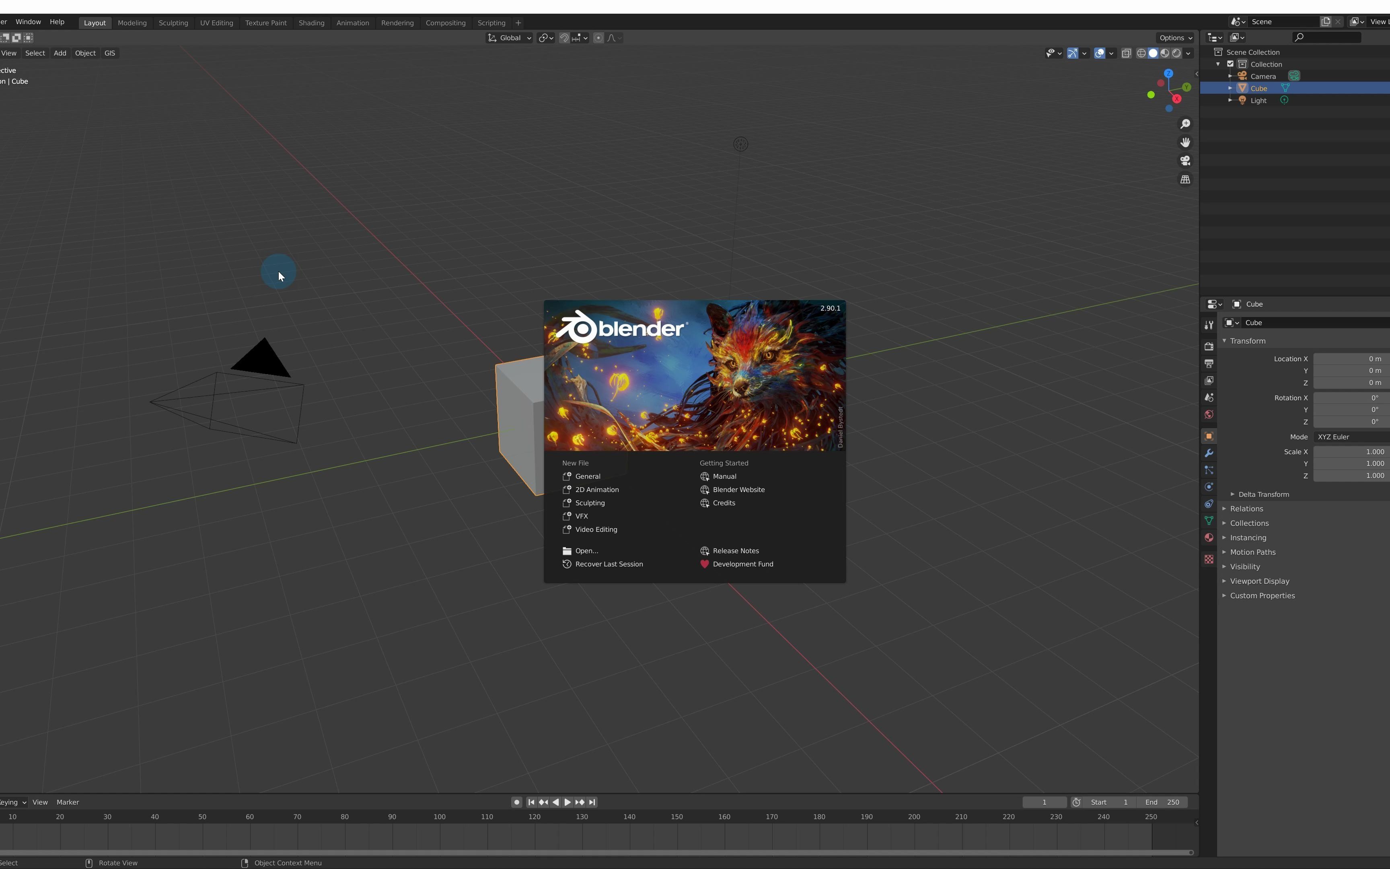Switch to Solid viewport shading

(1153, 54)
